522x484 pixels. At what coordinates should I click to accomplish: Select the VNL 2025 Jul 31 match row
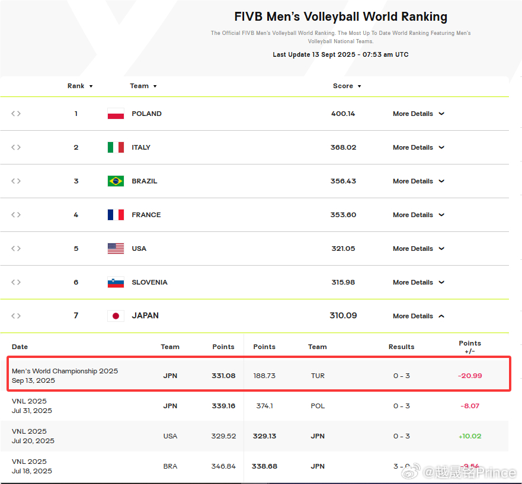(x=255, y=406)
